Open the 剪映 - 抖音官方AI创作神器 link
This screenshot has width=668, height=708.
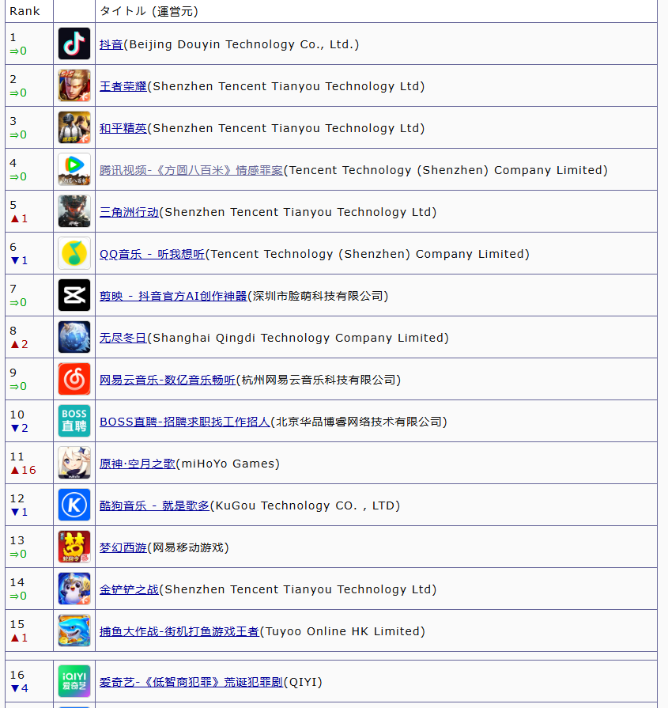click(173, 296)
